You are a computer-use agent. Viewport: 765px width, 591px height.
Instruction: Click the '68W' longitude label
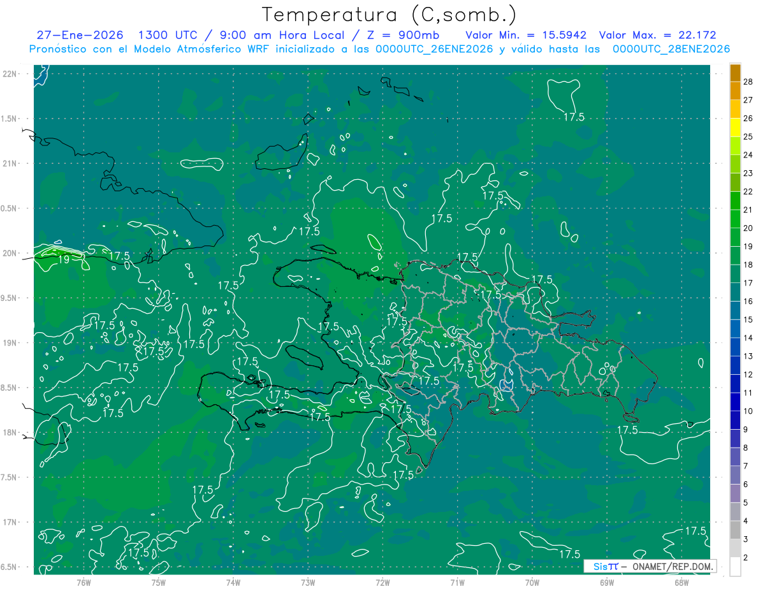point(681,582)
